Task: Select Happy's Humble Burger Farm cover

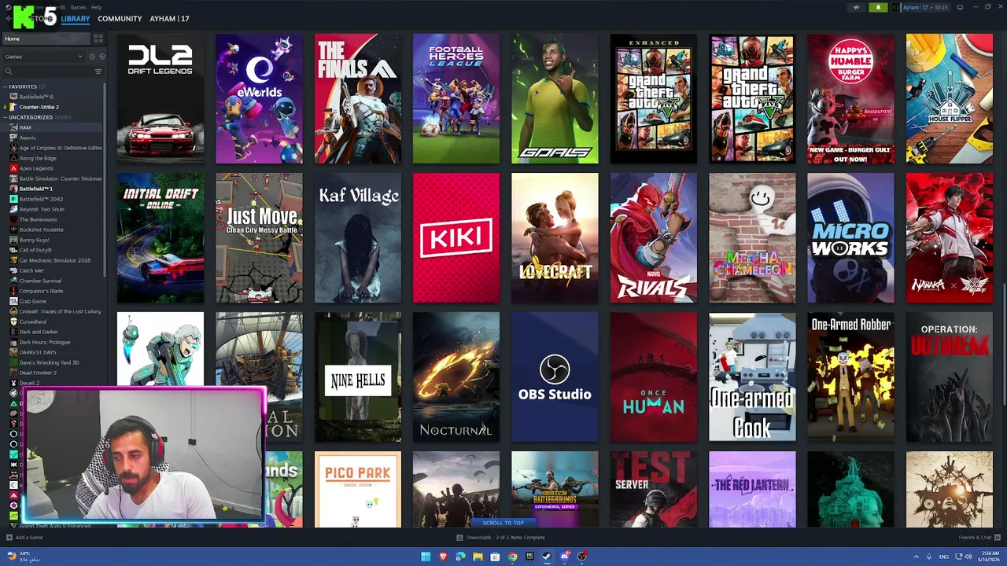Action: (850, 99)
